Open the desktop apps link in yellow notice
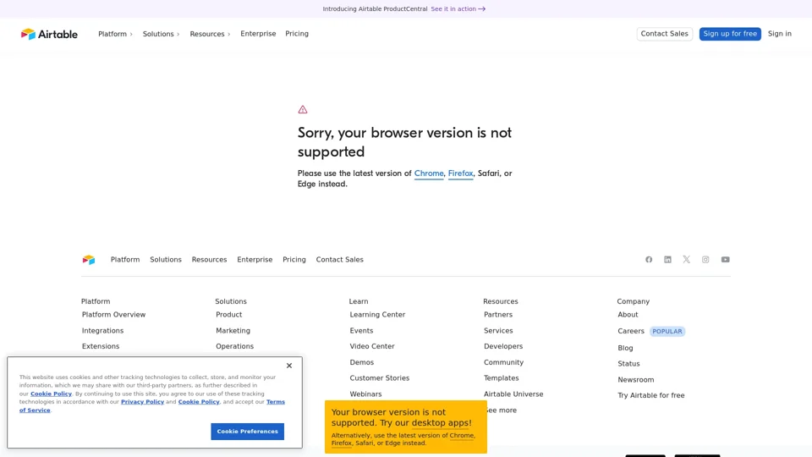The height and width of the screenshot is (457, 812). 440,423
